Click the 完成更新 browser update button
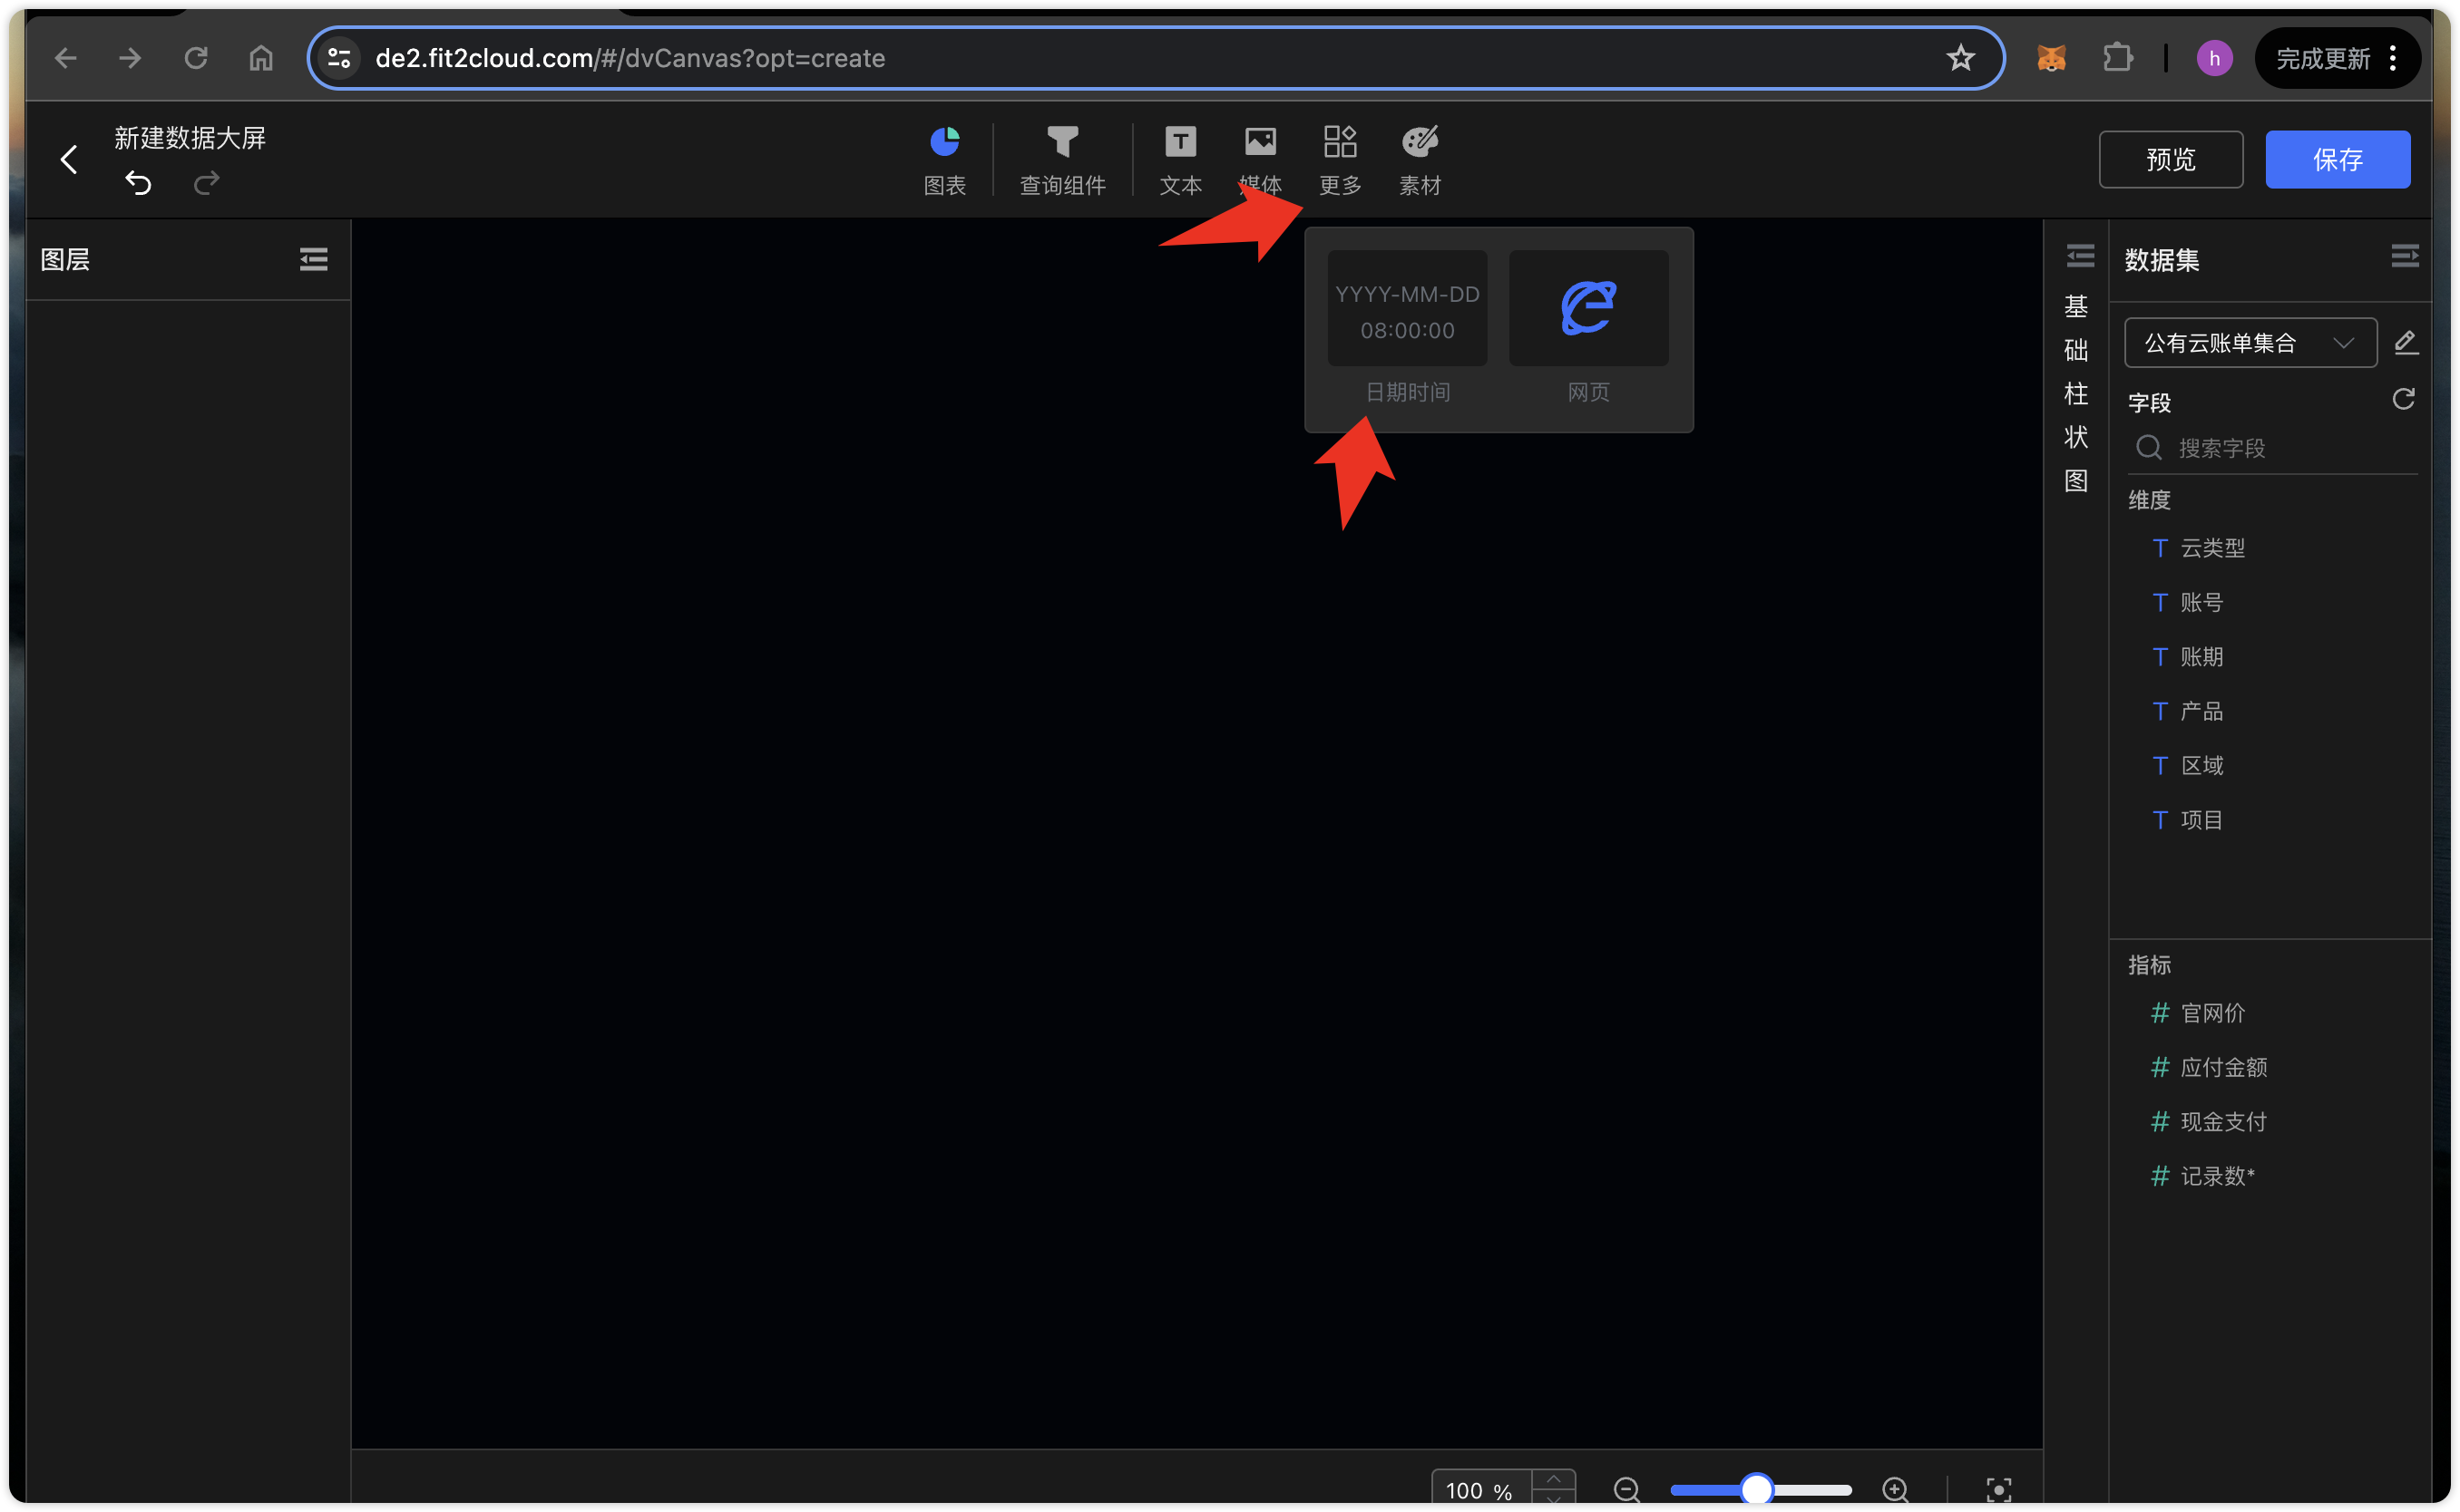This screenshot has height=1512, width=2460. (x=2337, y=58)
